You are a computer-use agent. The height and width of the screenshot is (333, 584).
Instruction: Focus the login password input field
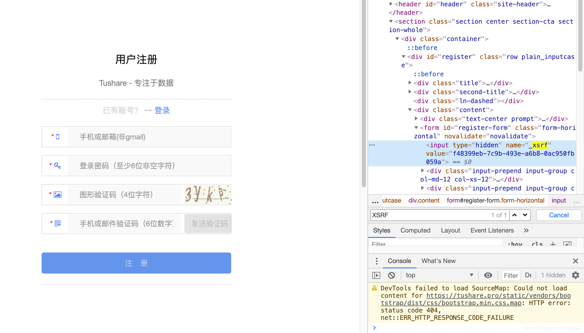coord(150,166)
